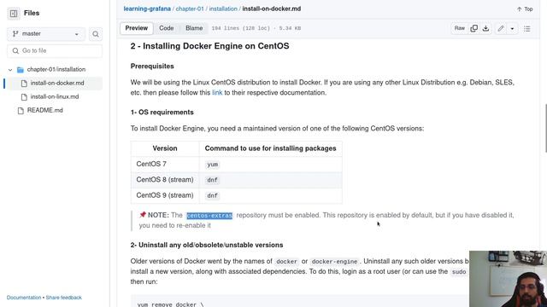Open install-on-docker.md in the file tree
The width and height of the screenshot is (547, 307).
coord(57,84)
